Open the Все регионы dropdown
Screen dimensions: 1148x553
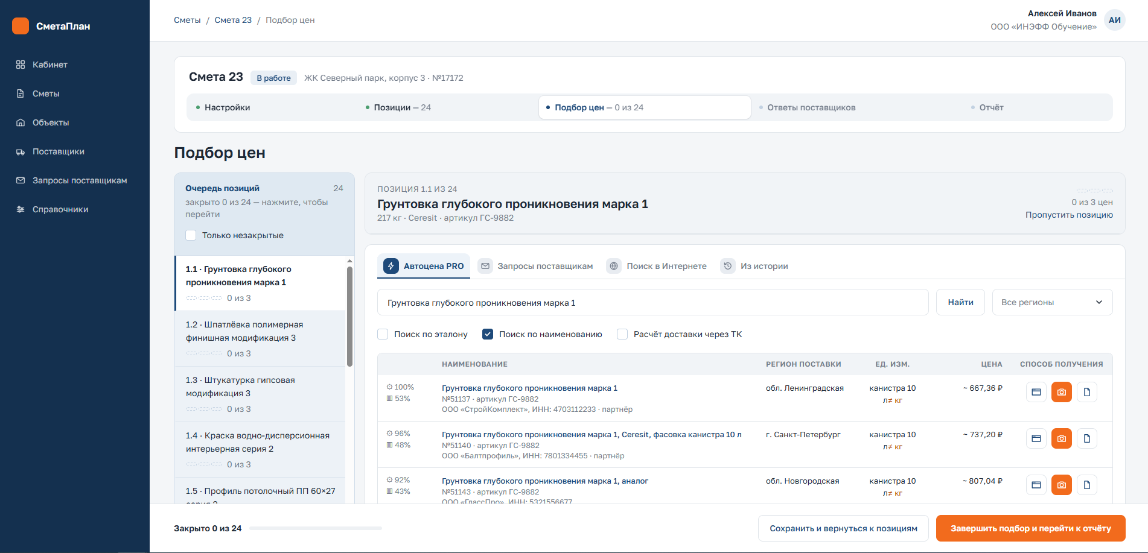(1052, 302)
